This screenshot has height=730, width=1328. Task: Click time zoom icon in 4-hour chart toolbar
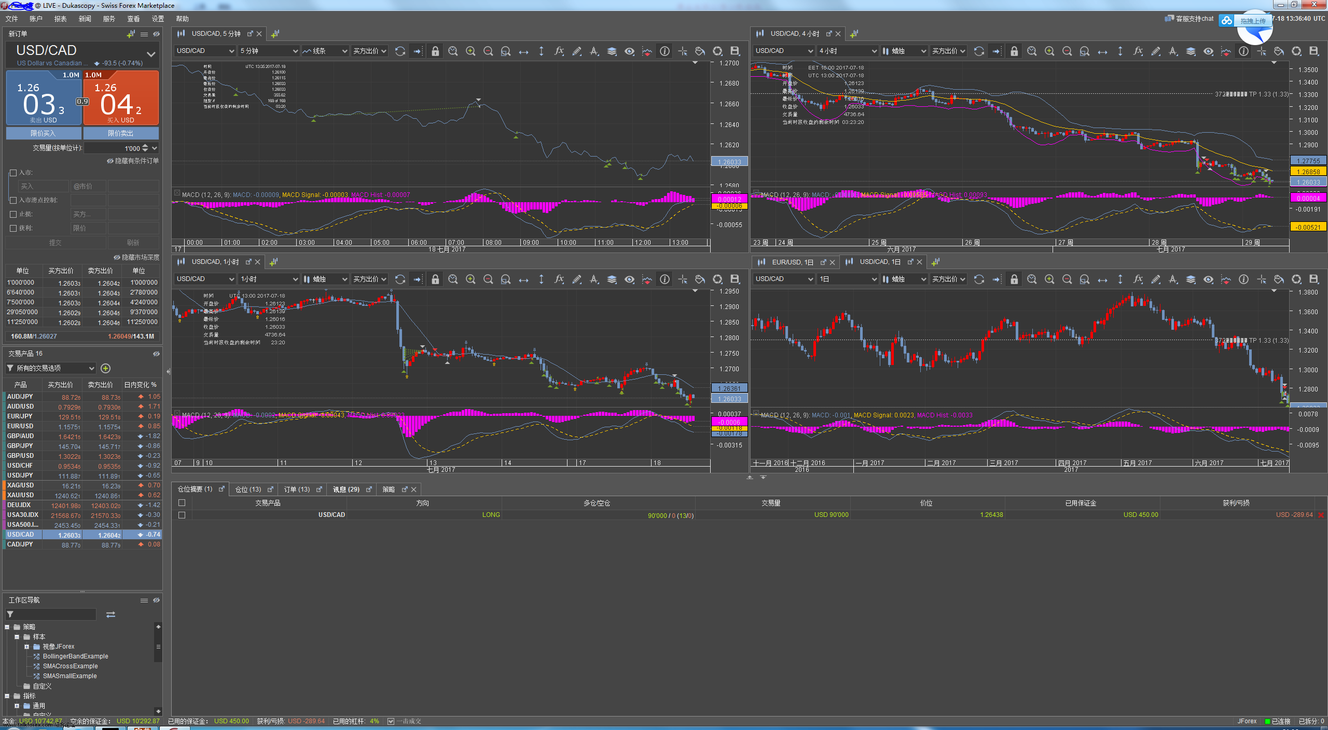[1032, 51]
